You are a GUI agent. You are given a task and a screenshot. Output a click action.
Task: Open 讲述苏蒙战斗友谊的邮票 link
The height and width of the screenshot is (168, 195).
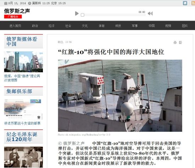coord(22,123)
